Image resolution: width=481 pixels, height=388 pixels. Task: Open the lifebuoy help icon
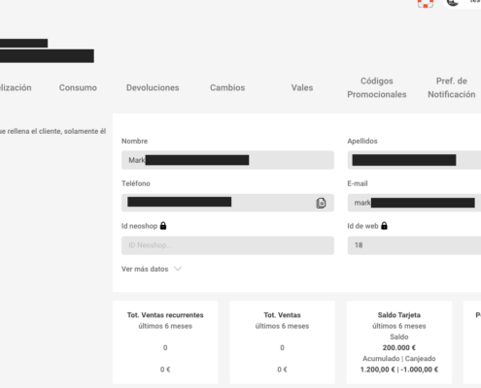click(x=426, y=3)
